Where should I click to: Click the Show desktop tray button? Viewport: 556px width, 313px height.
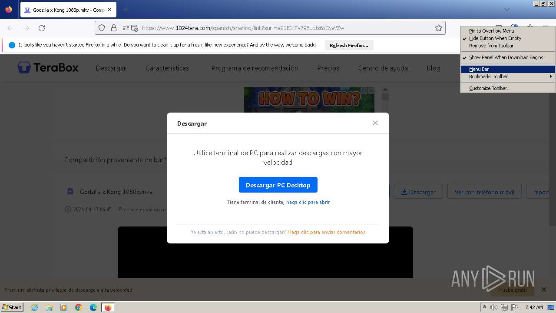click(551, 307)
